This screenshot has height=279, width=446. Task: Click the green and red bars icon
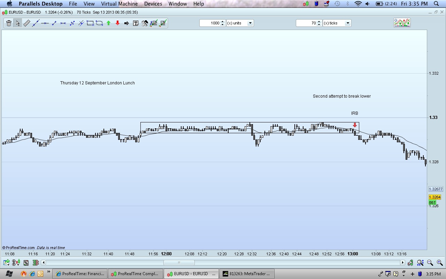[x=36, y=263]
